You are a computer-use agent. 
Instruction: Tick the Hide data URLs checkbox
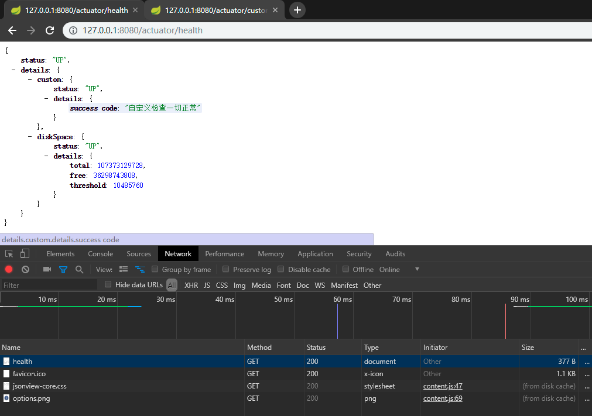(x=108, y=285)
